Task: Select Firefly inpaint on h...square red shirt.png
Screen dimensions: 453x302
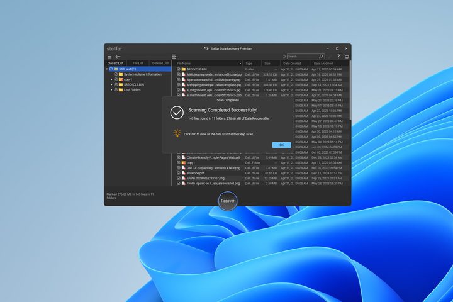Action: click(213, 184)
